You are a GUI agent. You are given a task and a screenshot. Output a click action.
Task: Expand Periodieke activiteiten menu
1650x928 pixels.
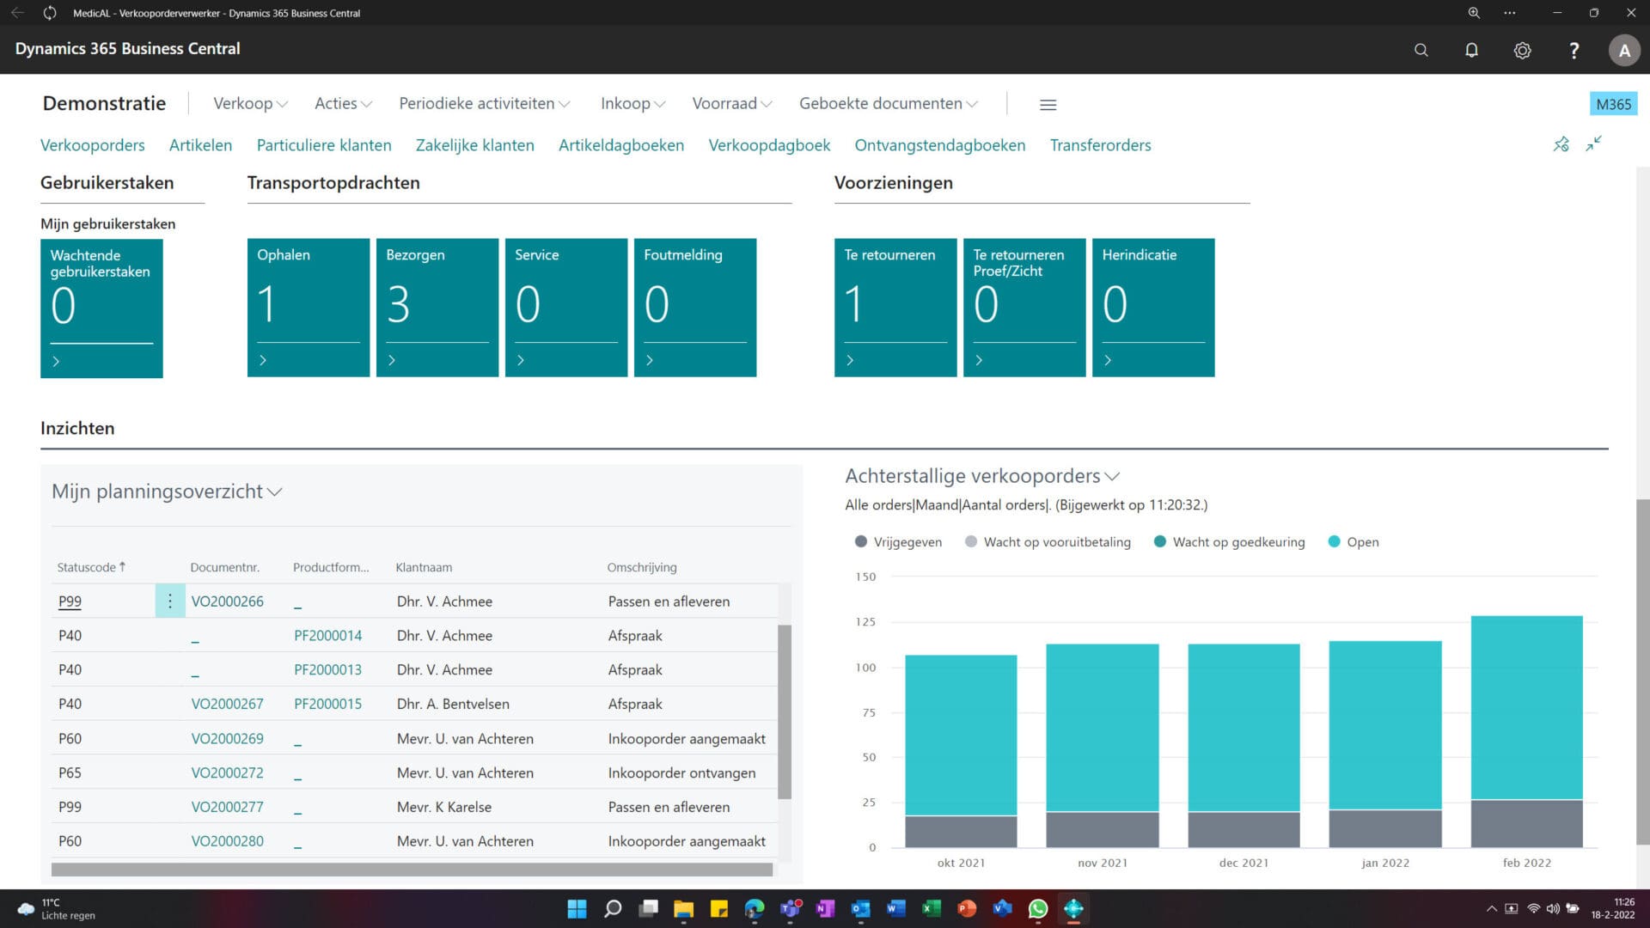point(485,103)
